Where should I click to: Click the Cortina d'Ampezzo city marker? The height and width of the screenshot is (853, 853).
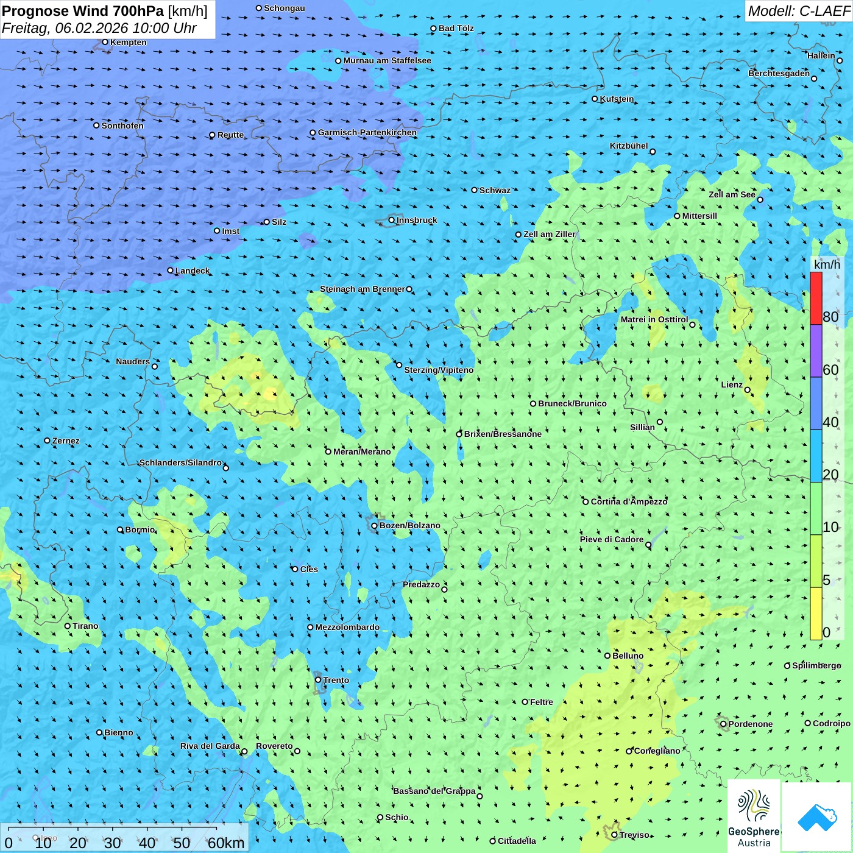click(x=586, y=501)
